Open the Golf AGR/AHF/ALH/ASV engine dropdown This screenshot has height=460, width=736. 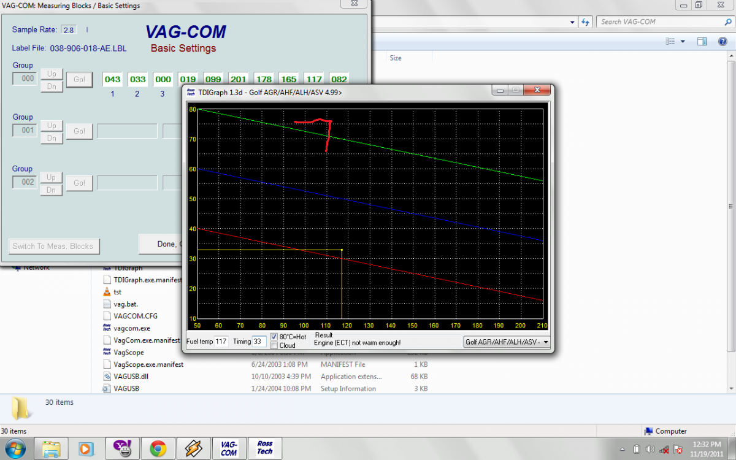pos(507,342)
